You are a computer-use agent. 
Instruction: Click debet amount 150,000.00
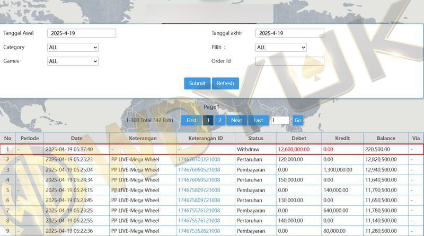coord(290,180)
